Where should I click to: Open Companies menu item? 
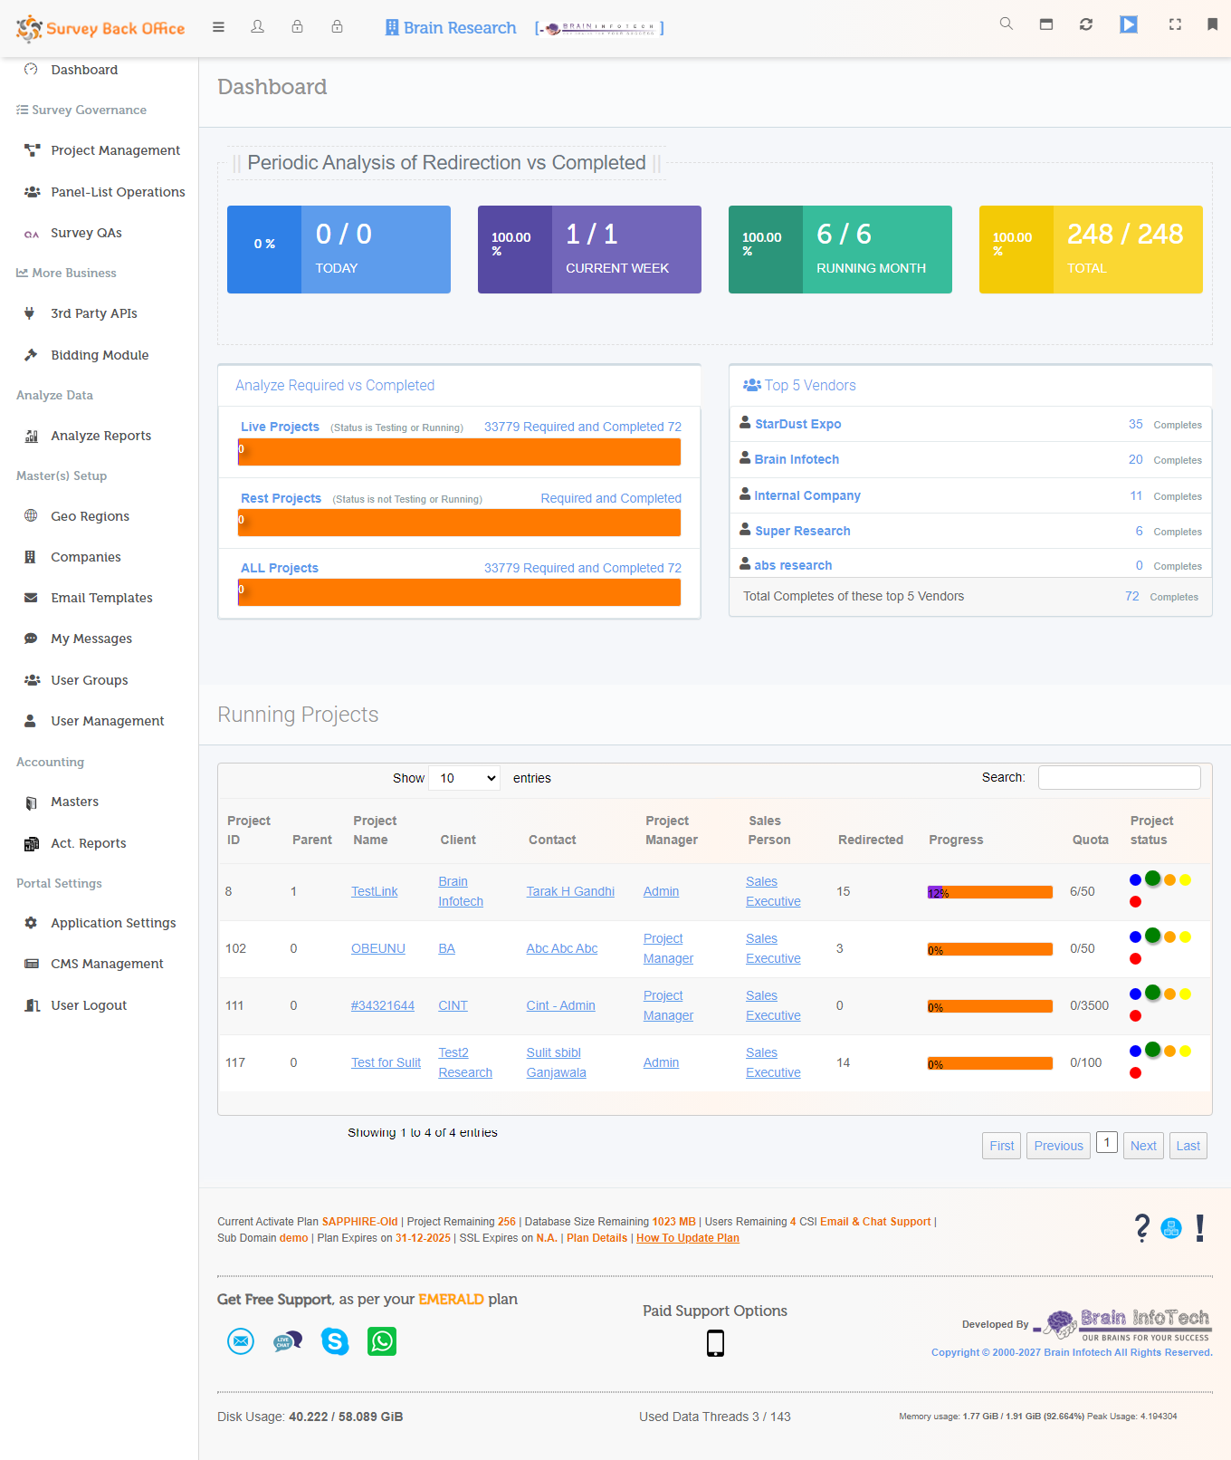[x=86, y=557]
